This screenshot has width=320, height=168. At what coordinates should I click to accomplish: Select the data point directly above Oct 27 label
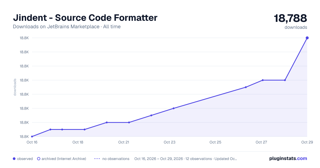[x=263, y=80]
